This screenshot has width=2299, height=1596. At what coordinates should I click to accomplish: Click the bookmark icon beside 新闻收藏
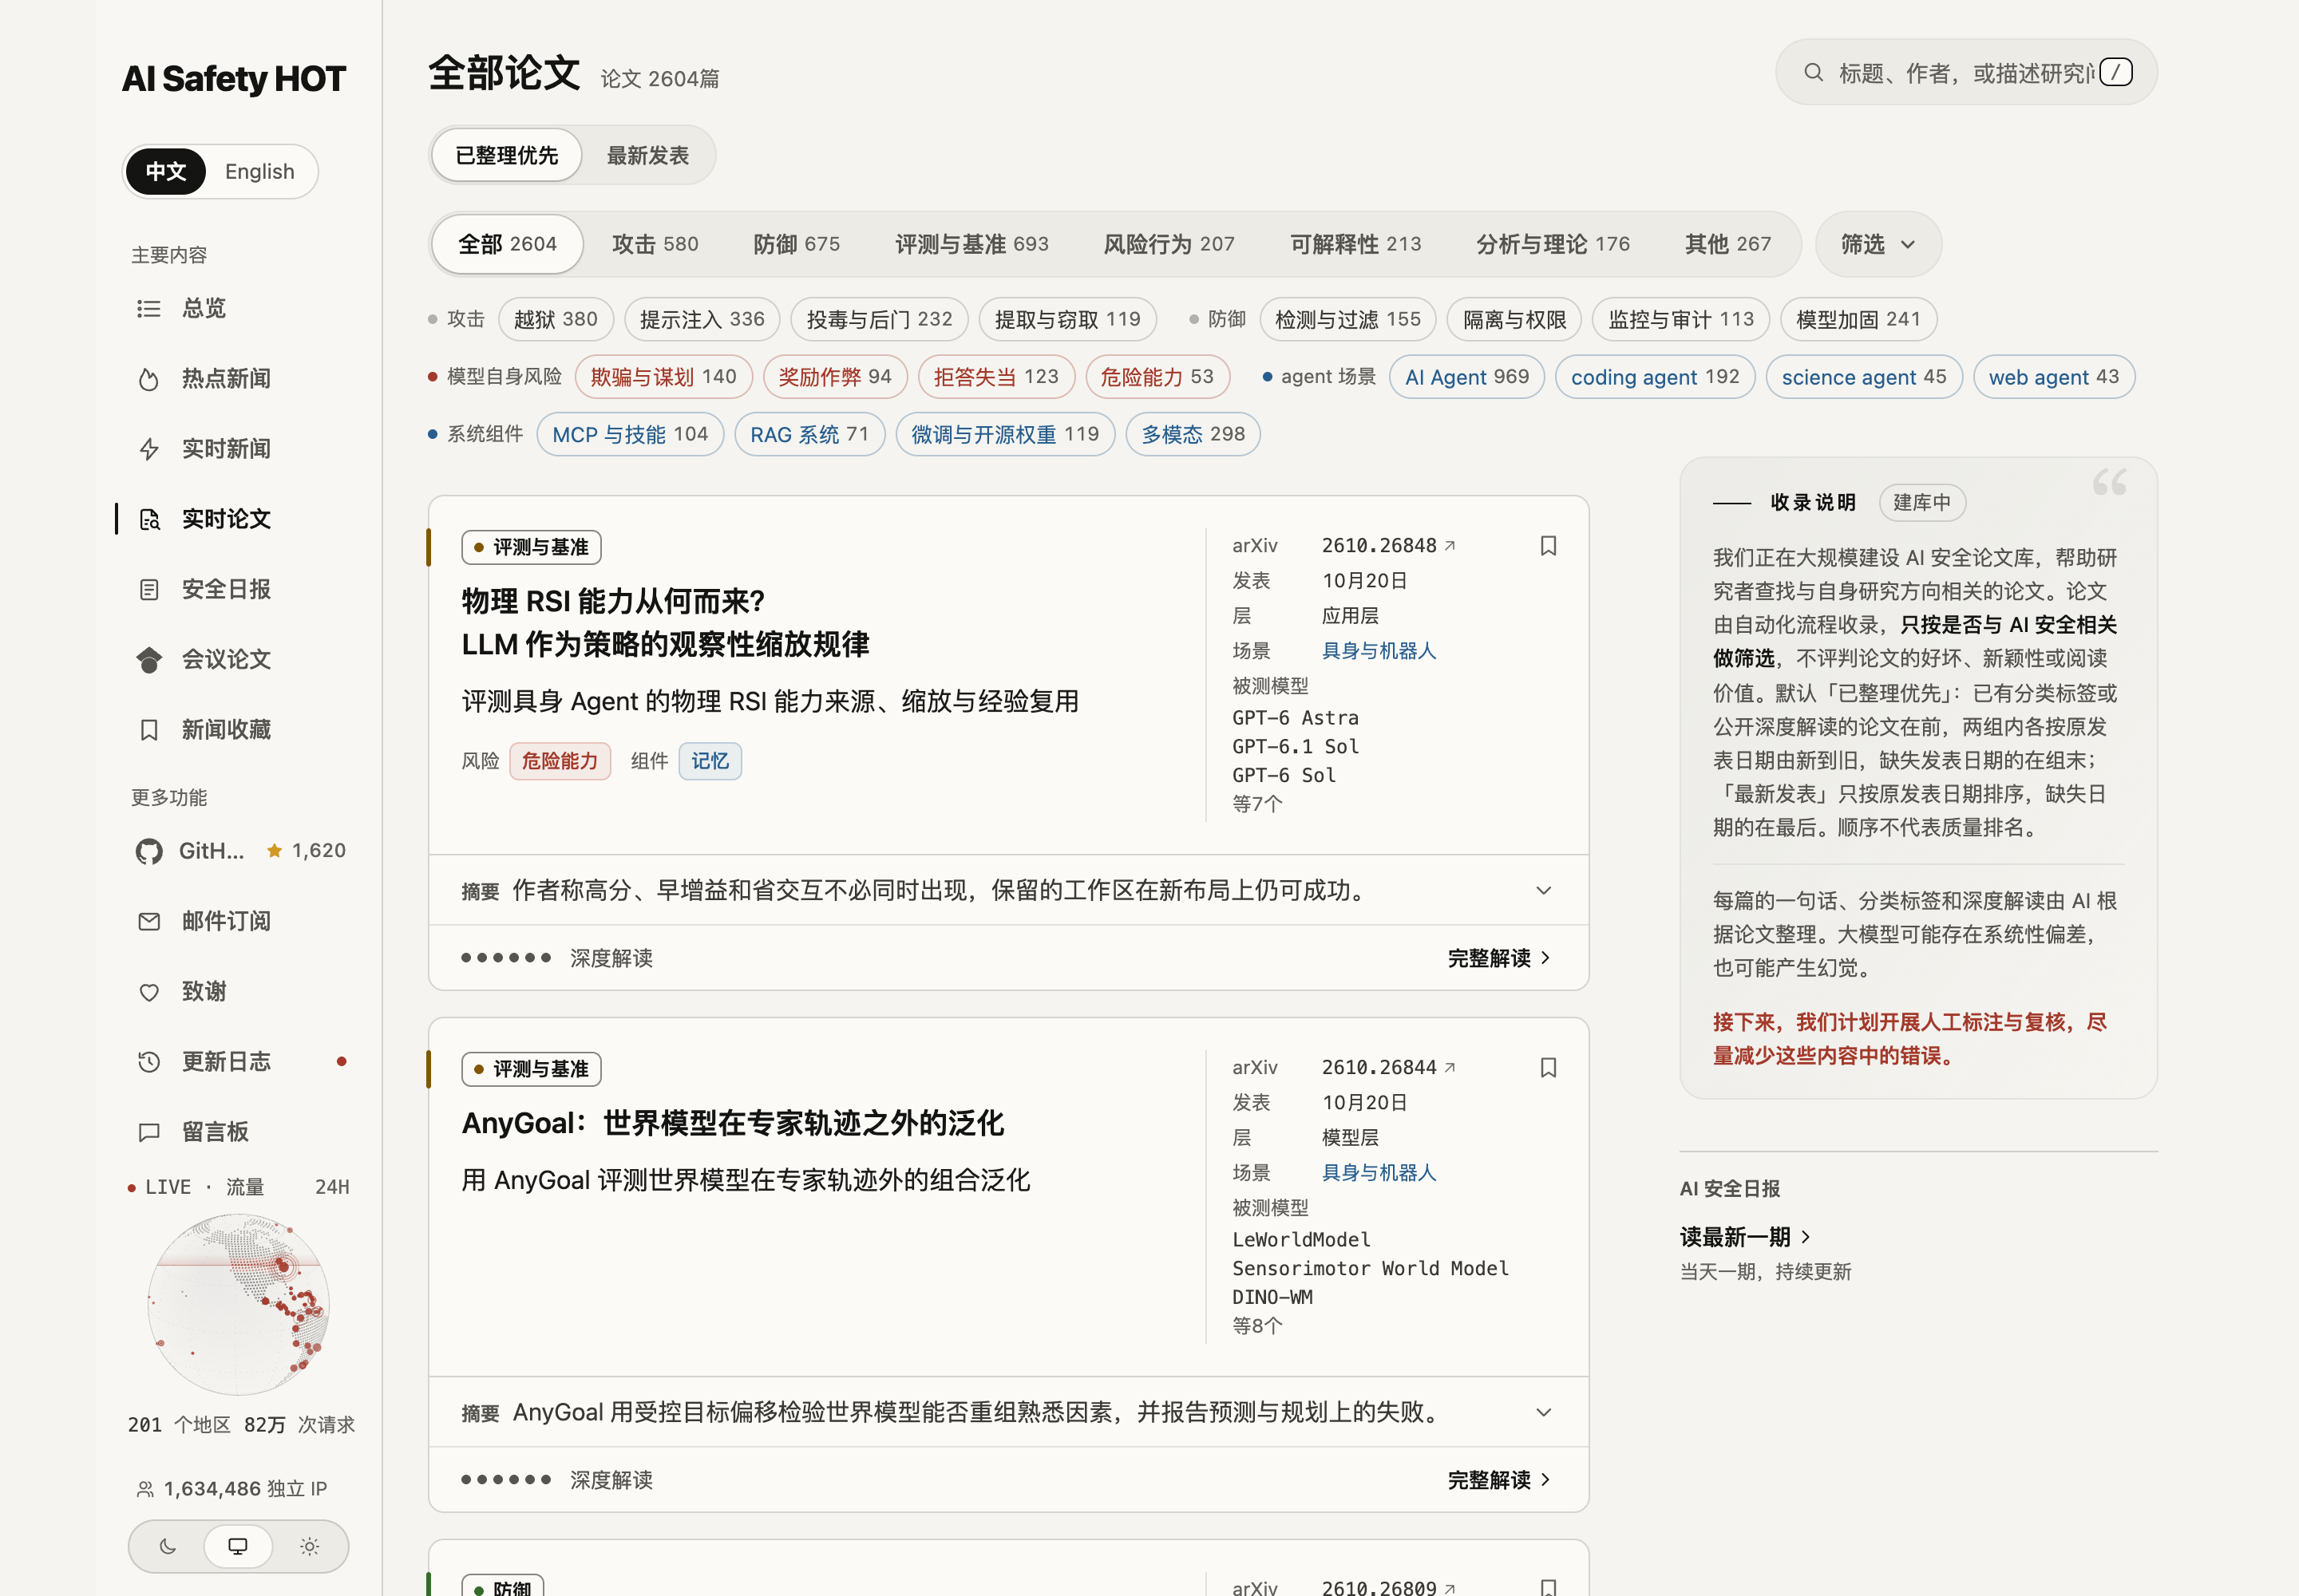pos(149,730)
